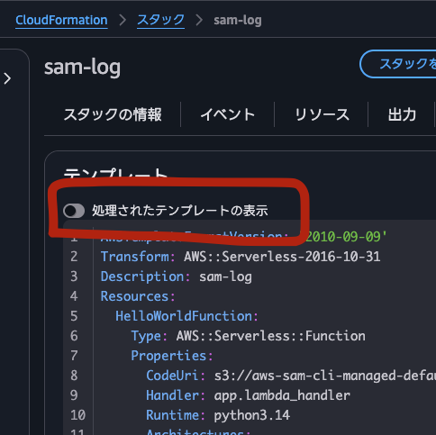Expand the collapsed side navigation chevron
The height and width of the screenshot is (435, 436).
pyautogui.click(x=7, y=78)
